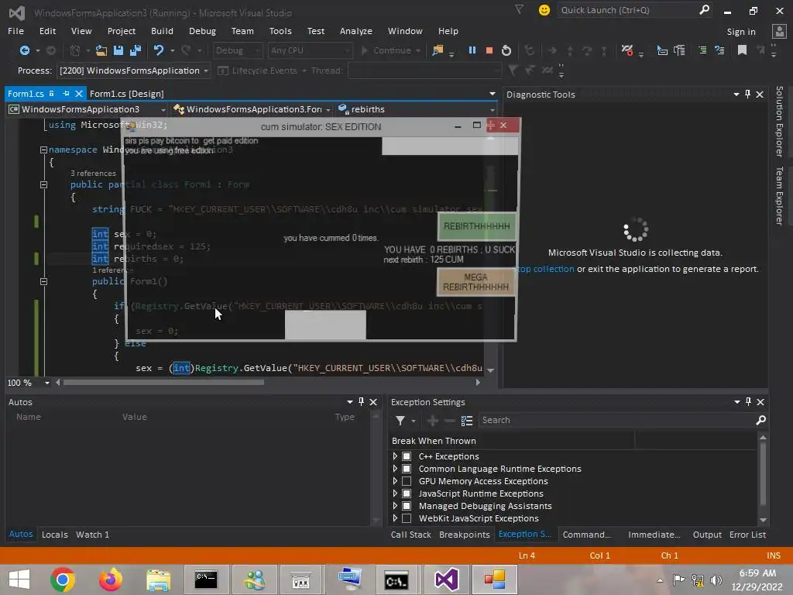Open the Solution Explorer side tab
The height and width of the screenshot is (595, 793).
click(x=779, y=122)
